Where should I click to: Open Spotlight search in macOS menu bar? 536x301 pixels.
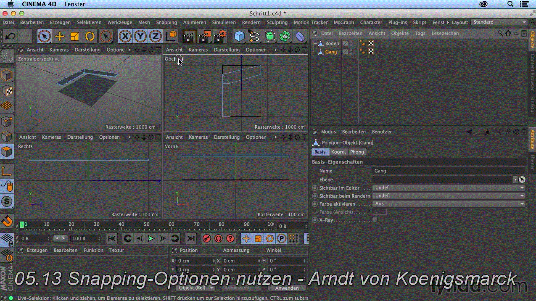pos(510,4)
